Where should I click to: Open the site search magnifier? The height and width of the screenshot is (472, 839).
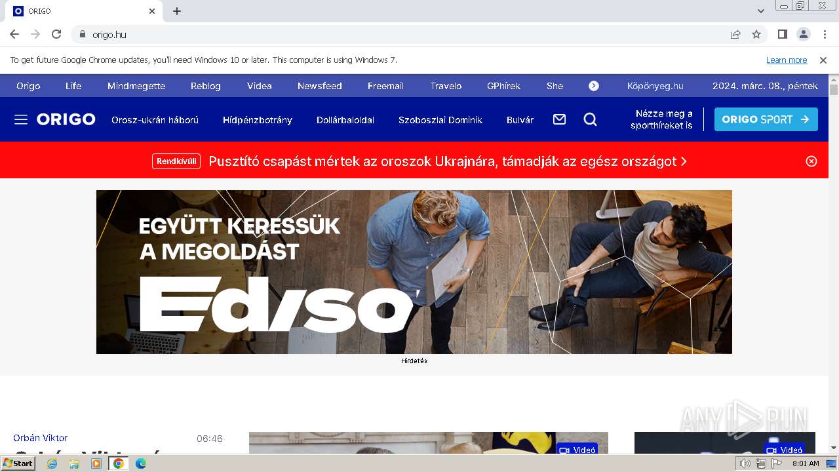(x=590, y=119)
